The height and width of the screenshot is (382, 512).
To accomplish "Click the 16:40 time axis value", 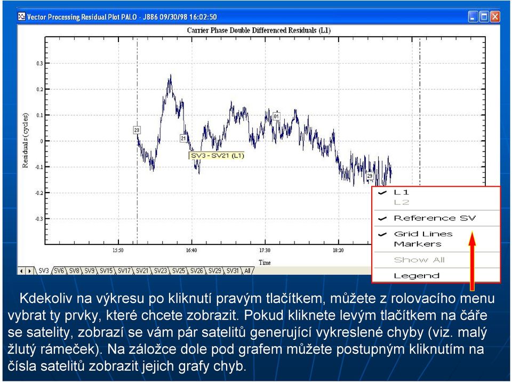I will [x=191, y=250].
